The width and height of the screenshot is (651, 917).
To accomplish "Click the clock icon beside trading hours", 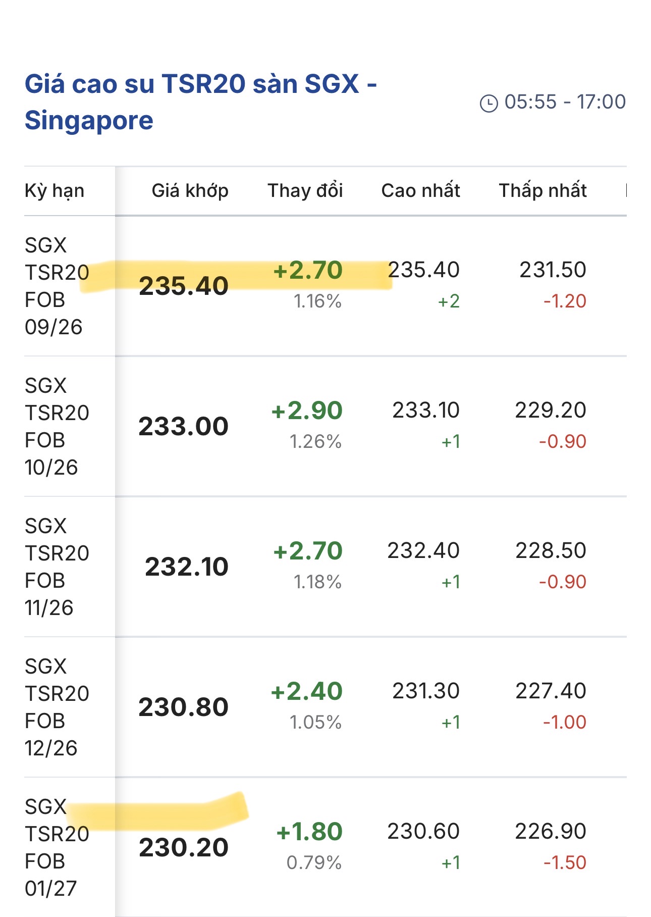I will coord(489,103).
